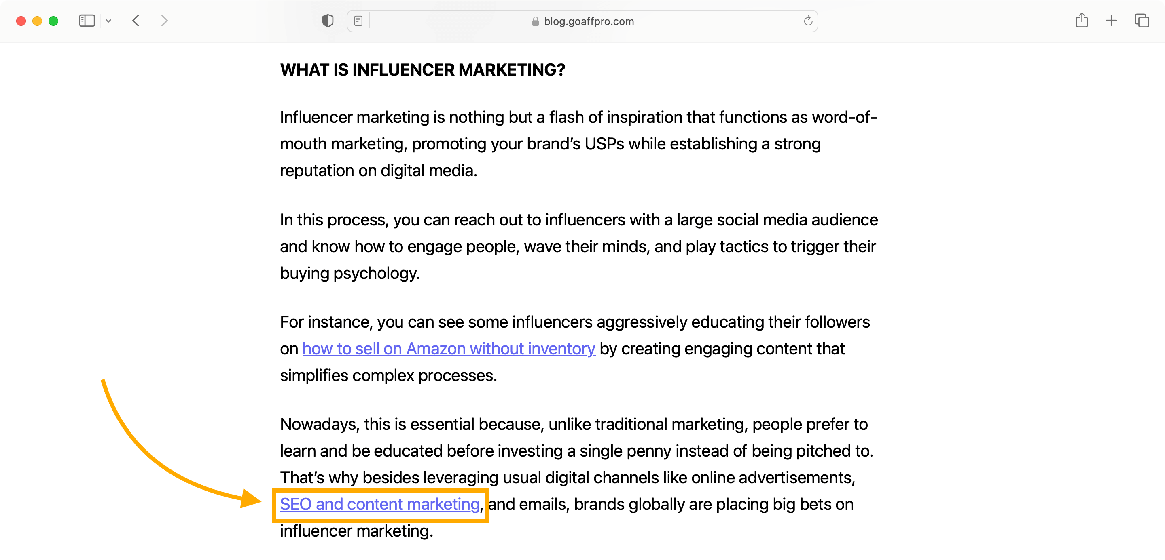Show Reader view for this page

point(358,21)
